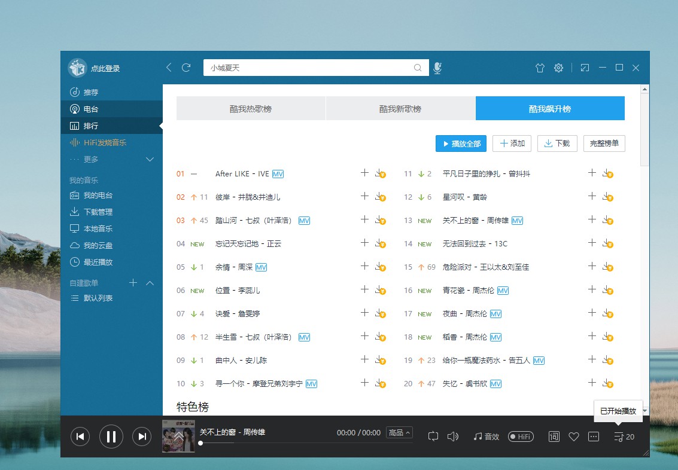Click scrollbar down arrow
The height and width of the screenshot is (470, 678).
644,411
